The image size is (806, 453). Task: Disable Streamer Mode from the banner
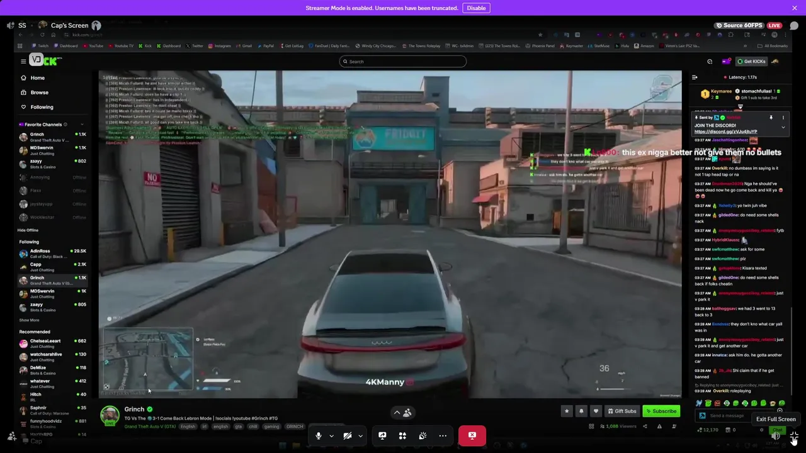tap(476, 8)
